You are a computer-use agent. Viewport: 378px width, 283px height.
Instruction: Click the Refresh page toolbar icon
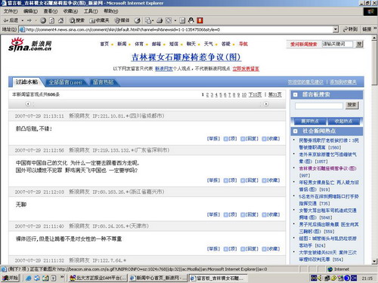[x=52, y=20]
